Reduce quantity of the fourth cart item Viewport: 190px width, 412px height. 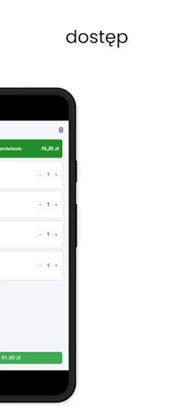(40, 266)
